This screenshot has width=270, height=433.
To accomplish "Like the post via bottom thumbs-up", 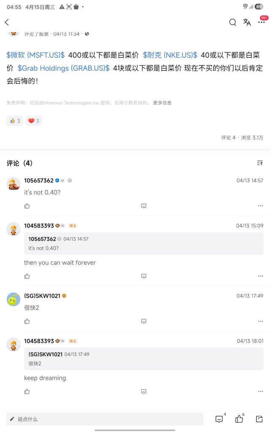I will [x=240, y=419].
